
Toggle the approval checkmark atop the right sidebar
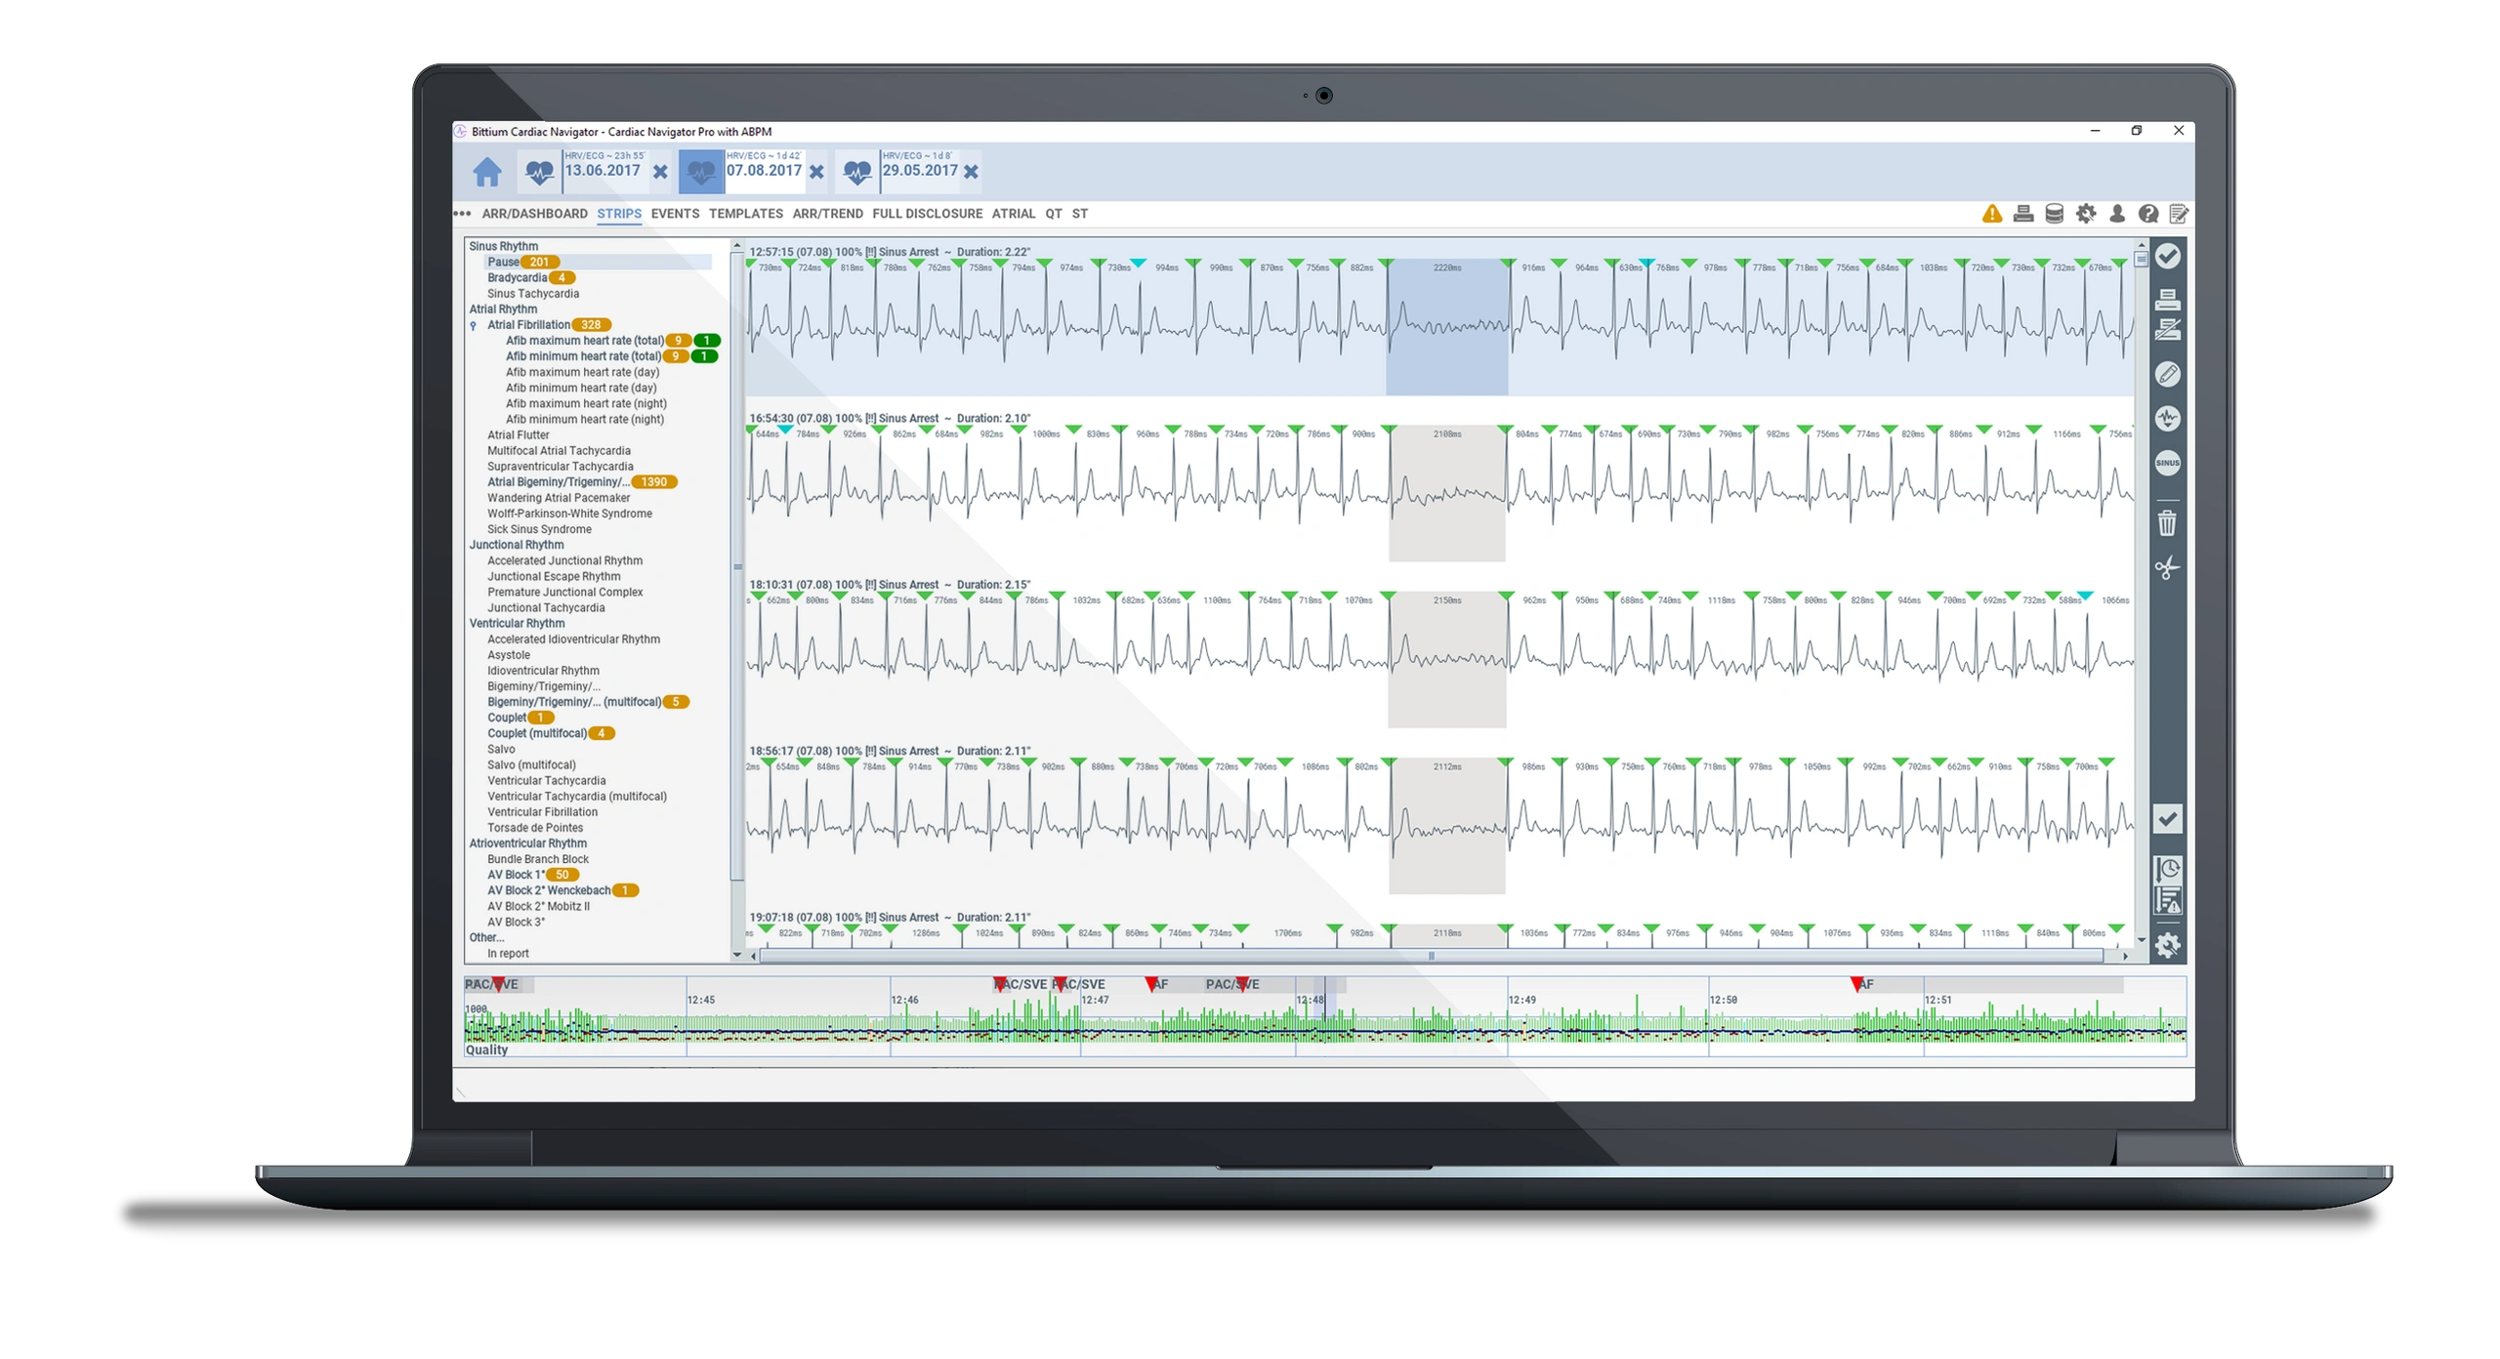click(2168, 257)
